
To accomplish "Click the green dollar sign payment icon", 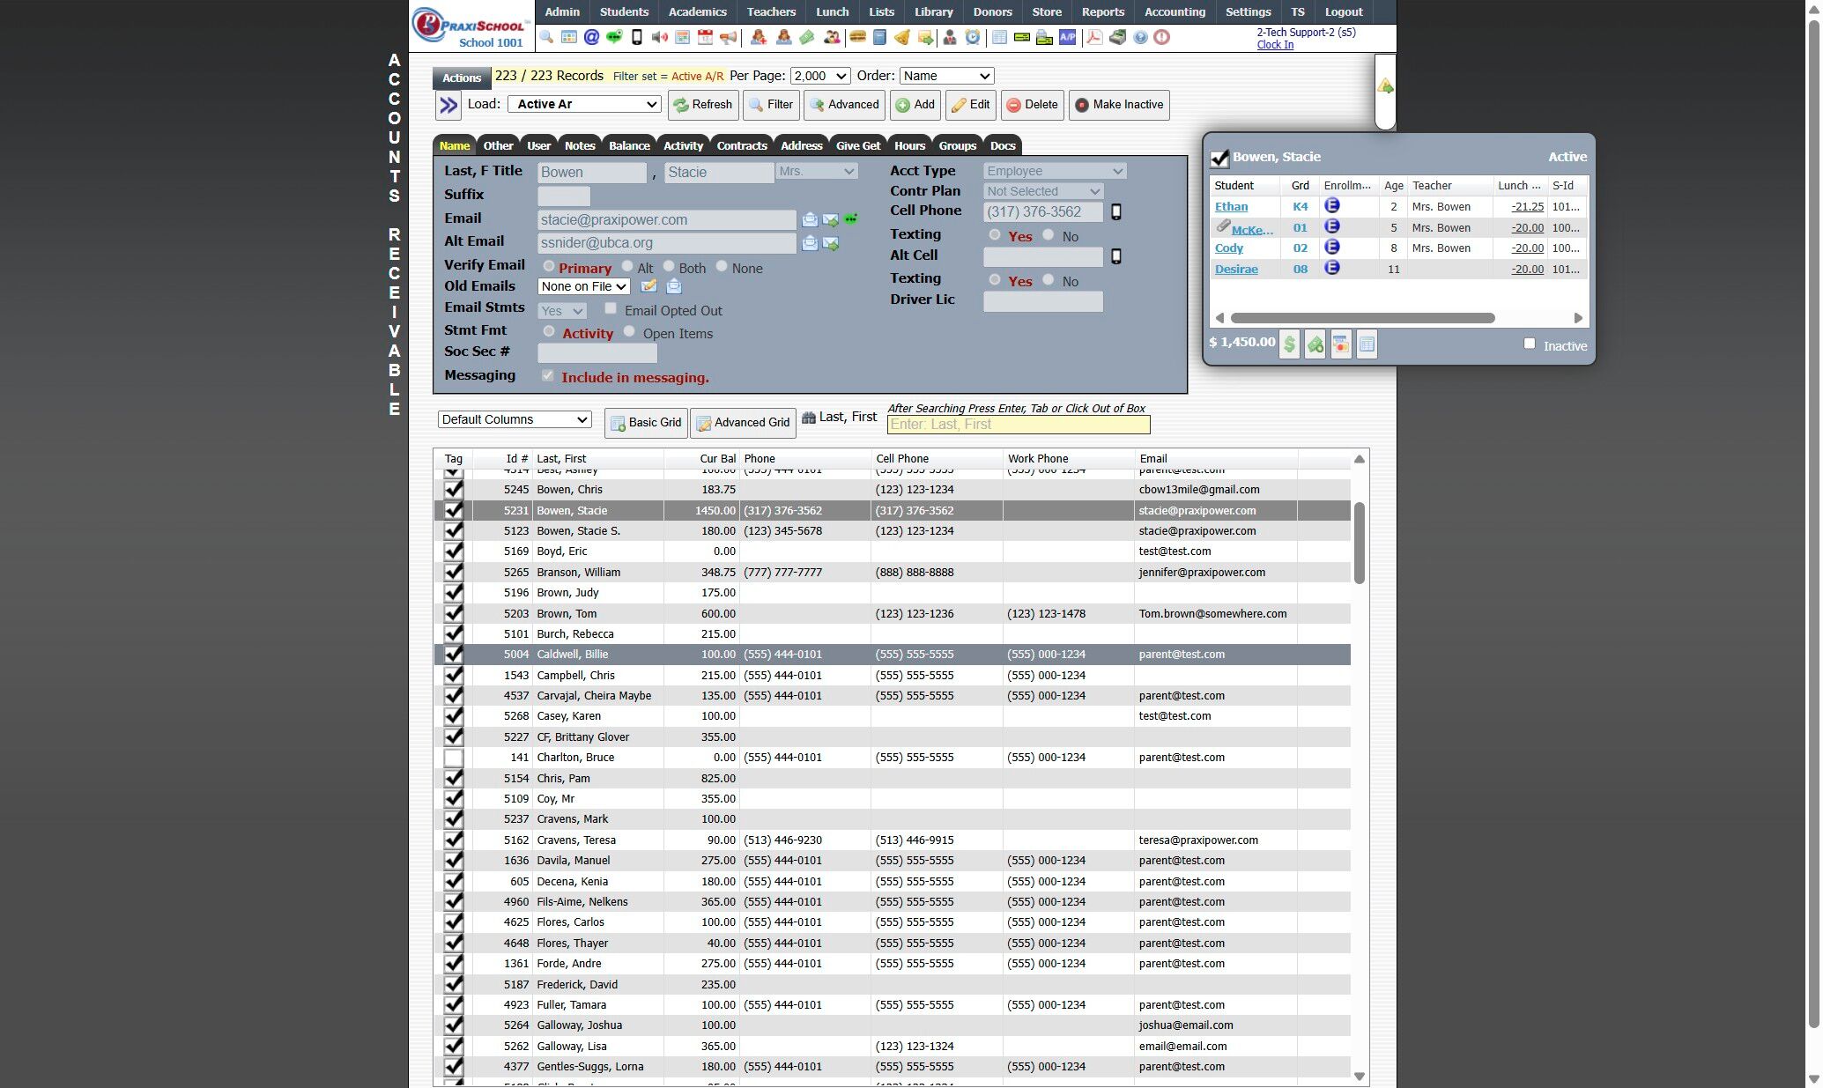I will click(x=1289, y=344).
